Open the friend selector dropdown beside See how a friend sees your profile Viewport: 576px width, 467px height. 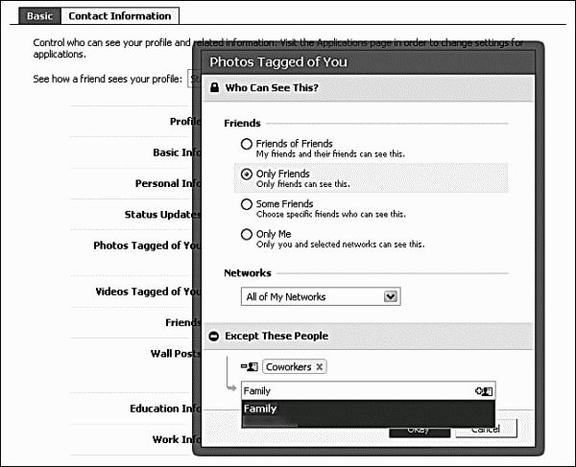tap(195, 79)
